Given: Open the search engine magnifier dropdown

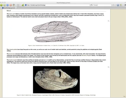Looking at the screenshot, I should (x=92, y=5).
